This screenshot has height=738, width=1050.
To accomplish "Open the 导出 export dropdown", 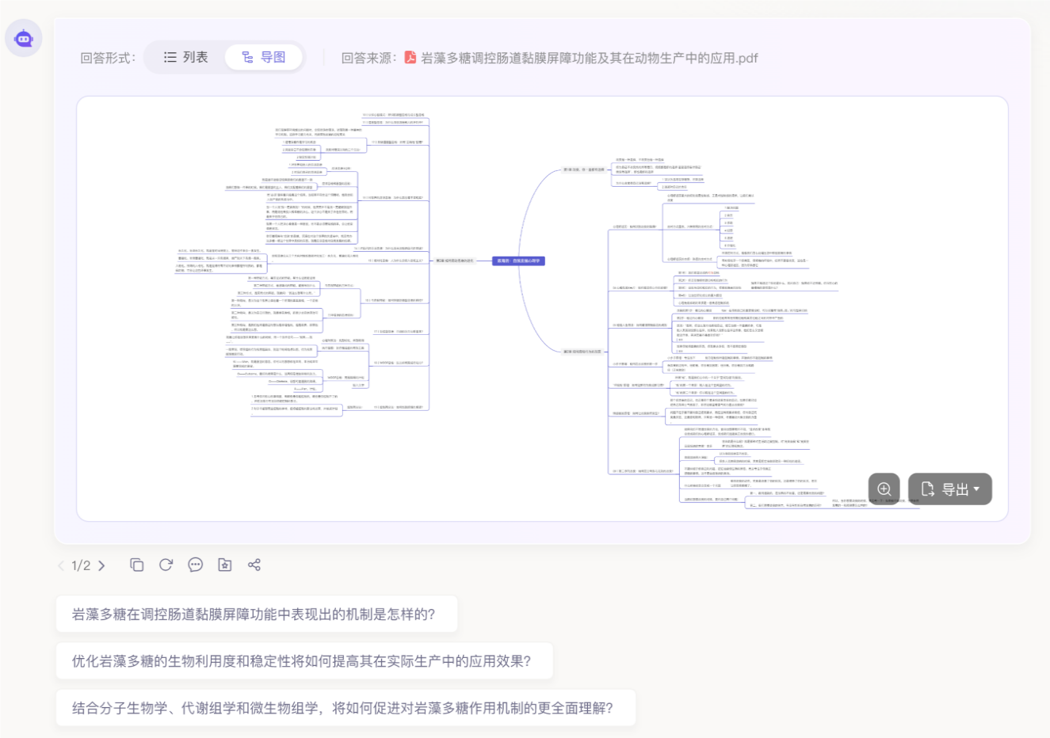I will (949, 489).
